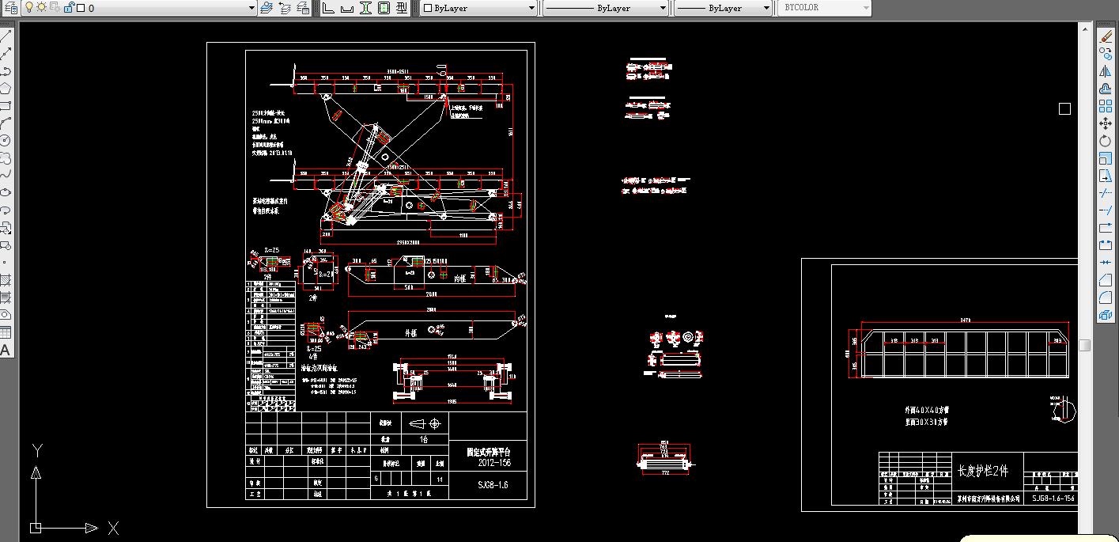Select the Extend tool
The image size is (1119, 542).
pos(1106,210)
